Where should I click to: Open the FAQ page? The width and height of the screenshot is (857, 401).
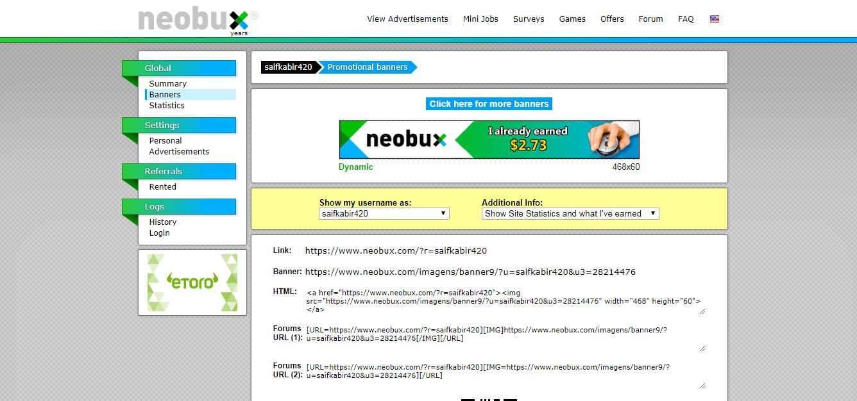(686, 19)
